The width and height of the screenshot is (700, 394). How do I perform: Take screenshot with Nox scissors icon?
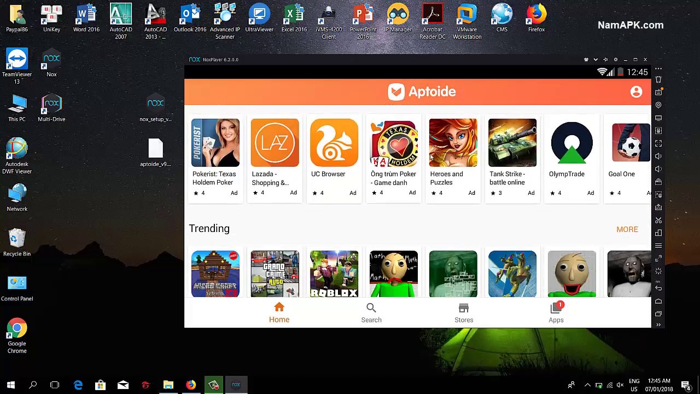click(x=658, y=220)
